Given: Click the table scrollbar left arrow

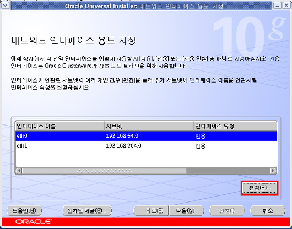Looking at the screenshot, I should [x=19, y=171].
